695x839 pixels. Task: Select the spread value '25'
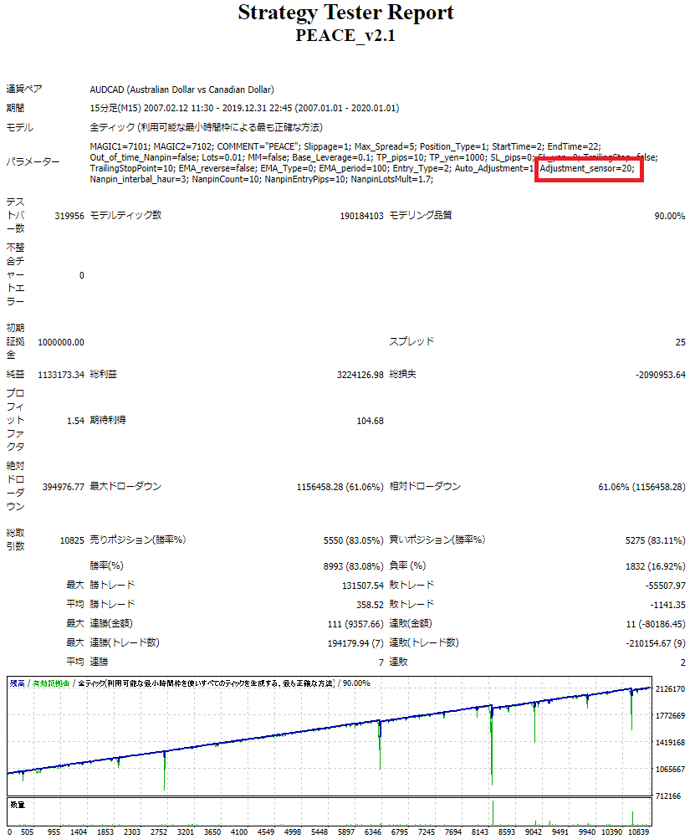pyautogui.click(x=681, y=342)
